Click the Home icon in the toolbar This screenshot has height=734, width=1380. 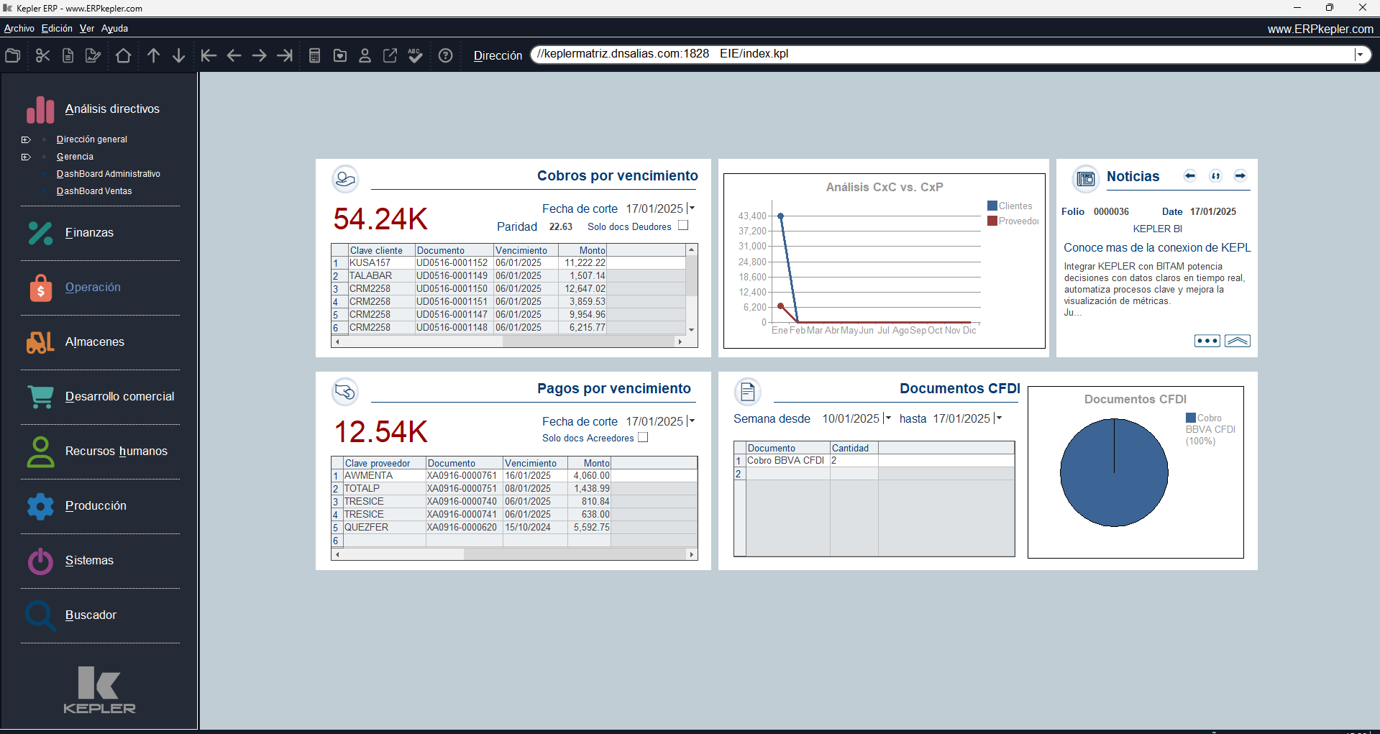(123, 55)
